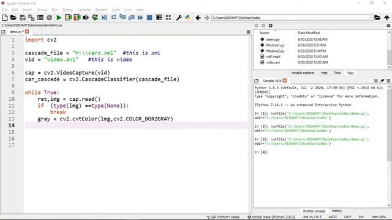The width and height of the screenshot is (392, 220).
Task: Run current cell toolbar icon
Action: pos(68,18)
